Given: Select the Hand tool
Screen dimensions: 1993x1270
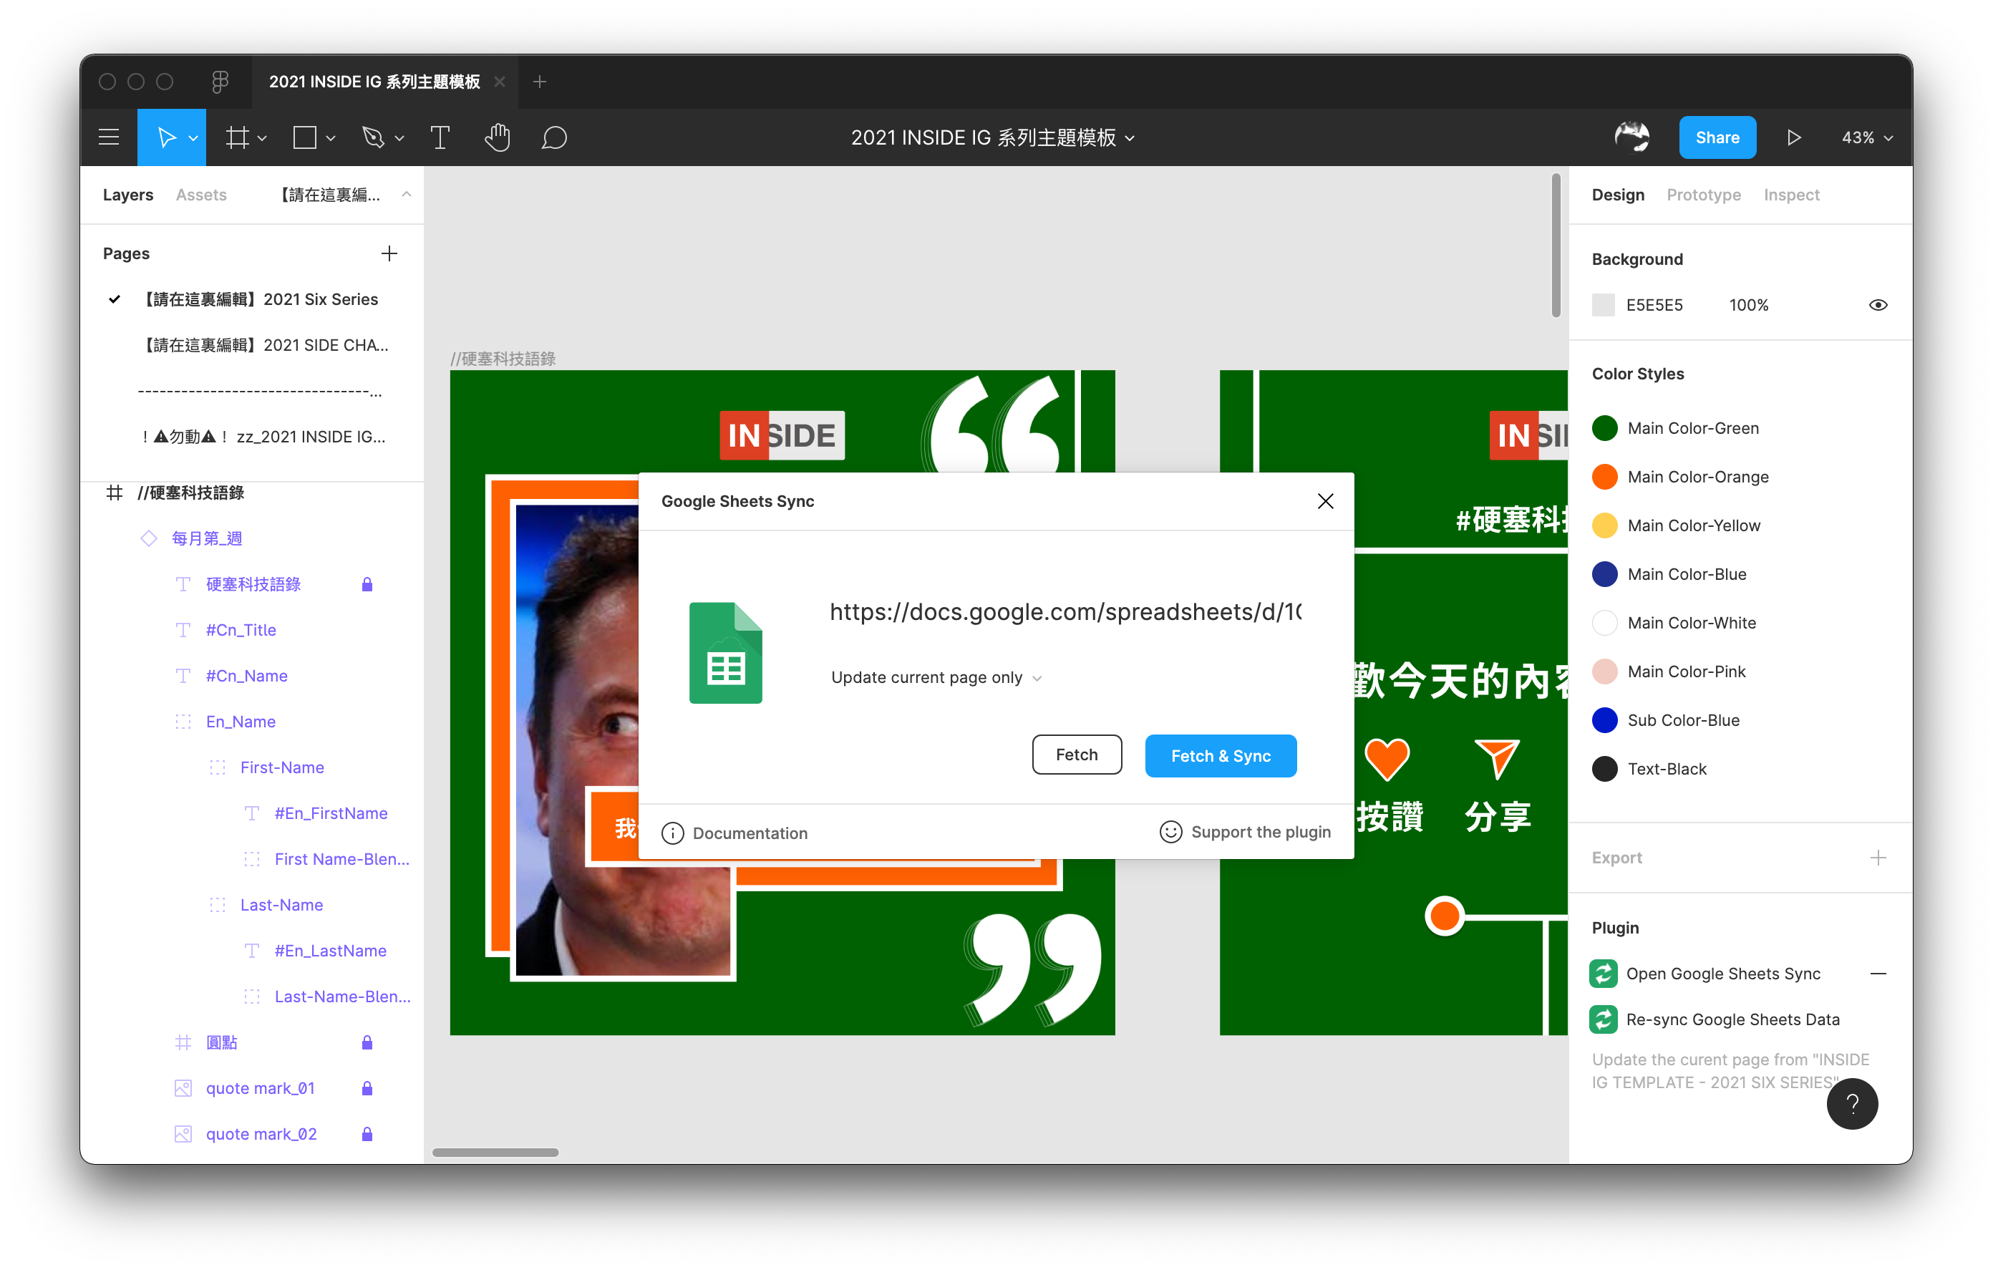Looking at the screenshot, I should [x=497, y=137].
